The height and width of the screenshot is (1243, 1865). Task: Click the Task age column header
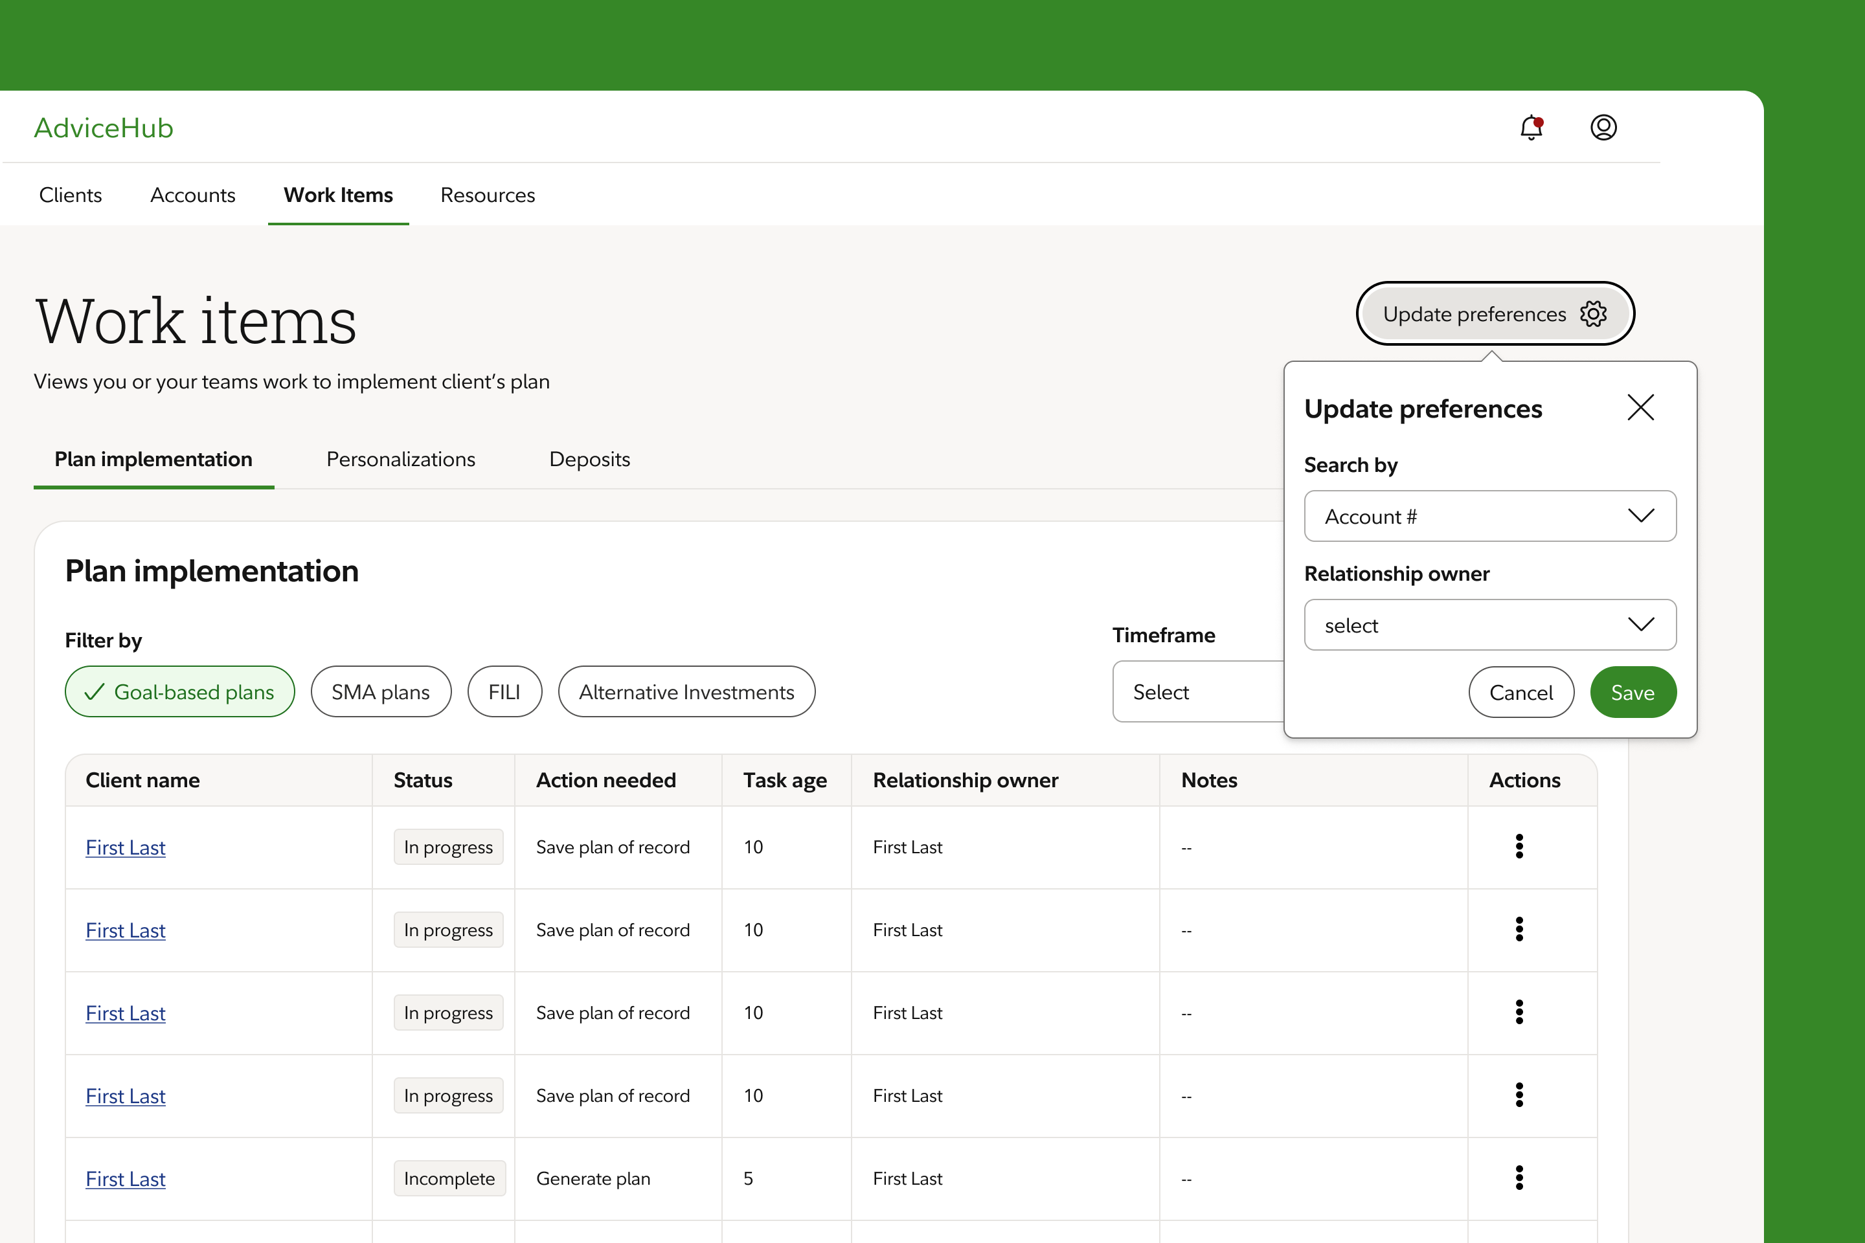pyautogui.click(x=787, y=780)
